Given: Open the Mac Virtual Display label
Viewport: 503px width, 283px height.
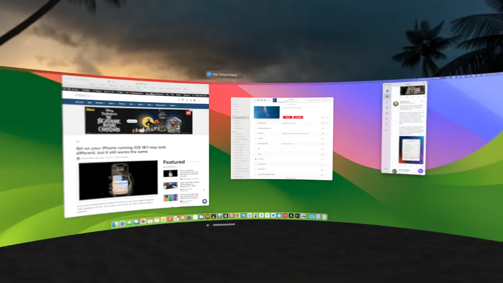Looking at the screenshot, I should click(223, 74).
